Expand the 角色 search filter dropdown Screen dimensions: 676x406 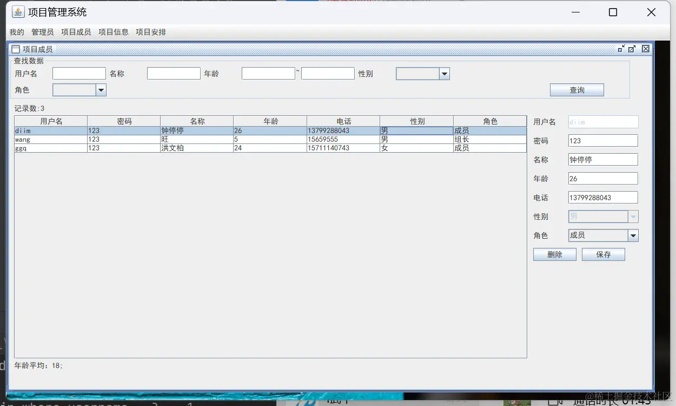pos(101,90)
